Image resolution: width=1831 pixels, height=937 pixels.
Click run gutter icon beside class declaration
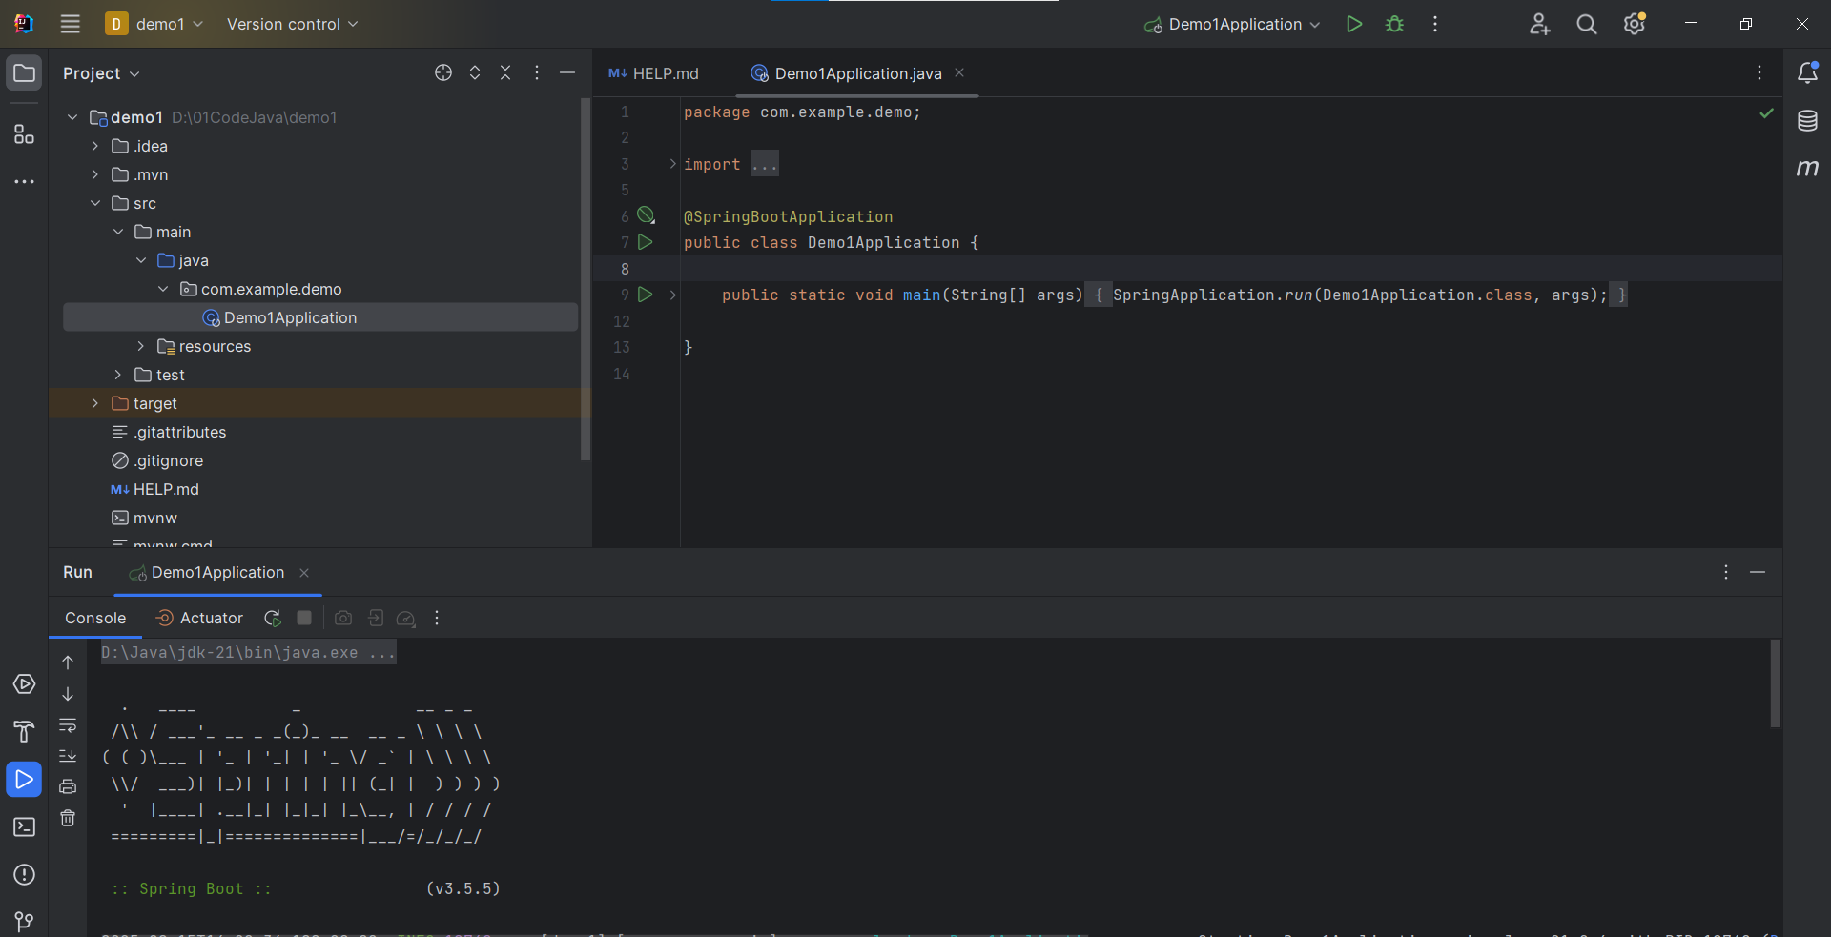pyautogui.click(x=646, y=242)
